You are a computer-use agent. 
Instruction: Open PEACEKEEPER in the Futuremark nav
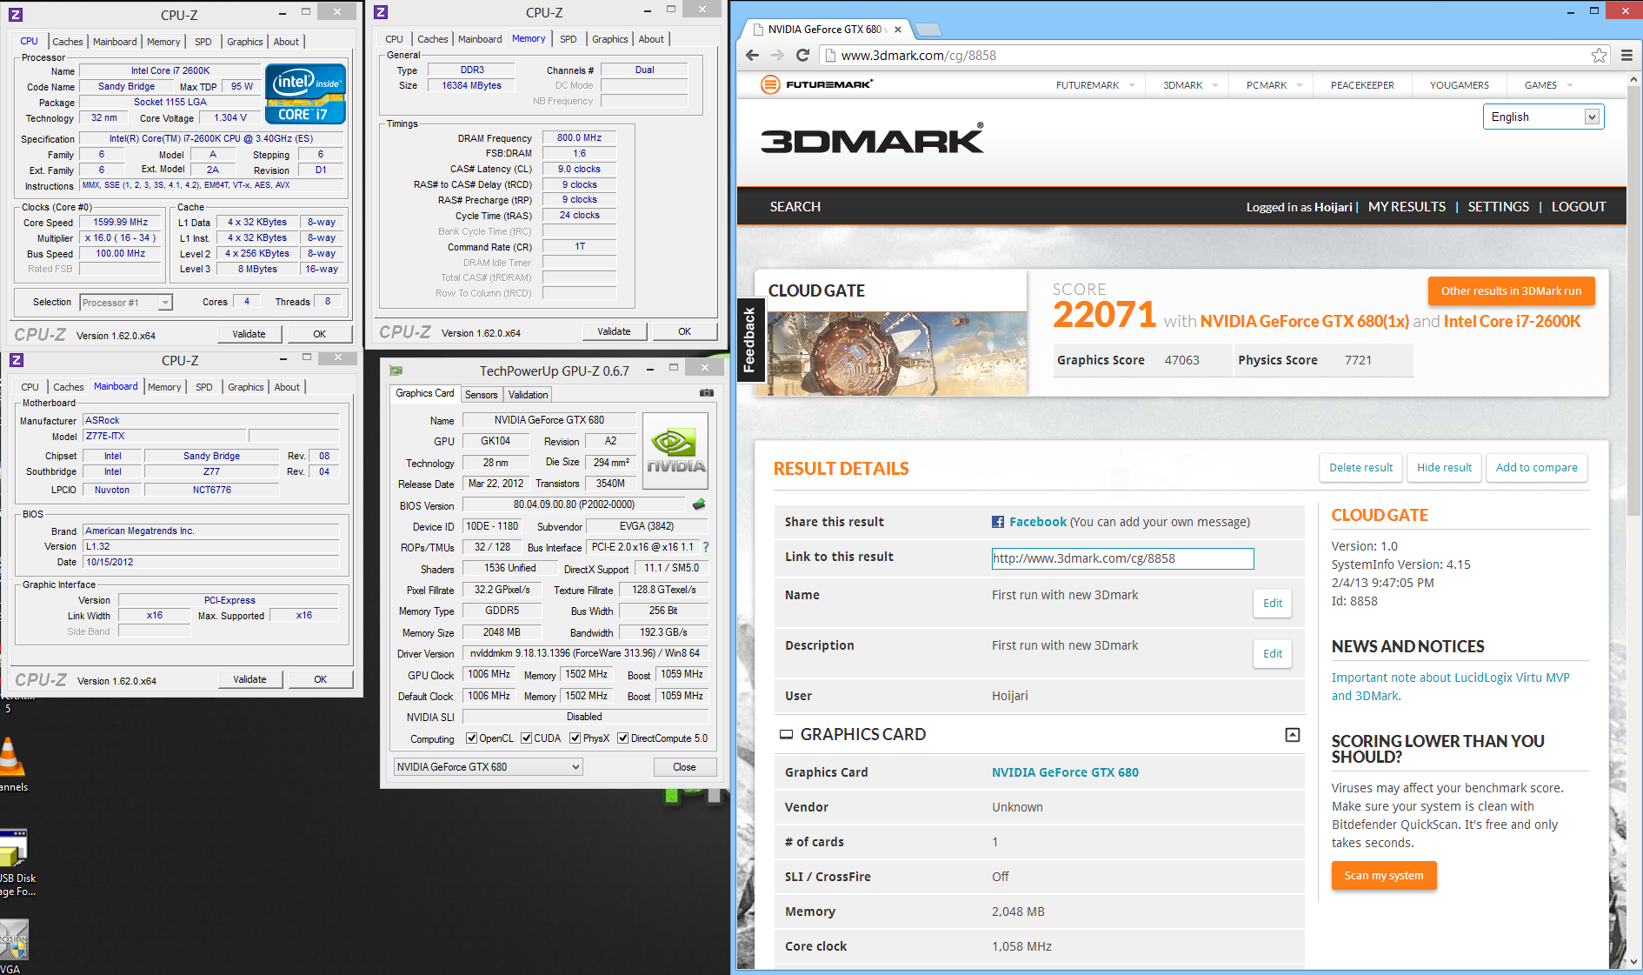click(1362, 85)
